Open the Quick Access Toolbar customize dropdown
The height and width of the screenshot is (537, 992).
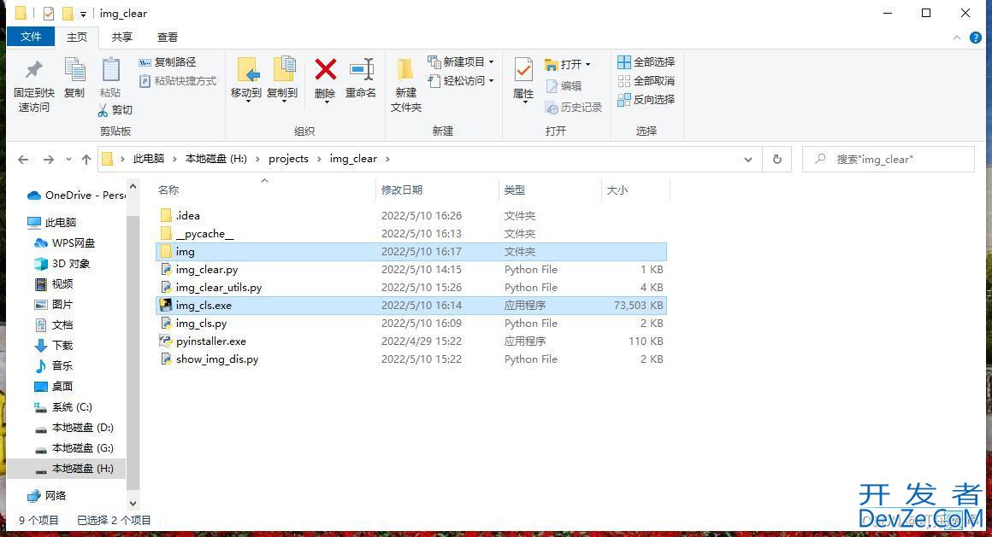(x=83, y=14)
